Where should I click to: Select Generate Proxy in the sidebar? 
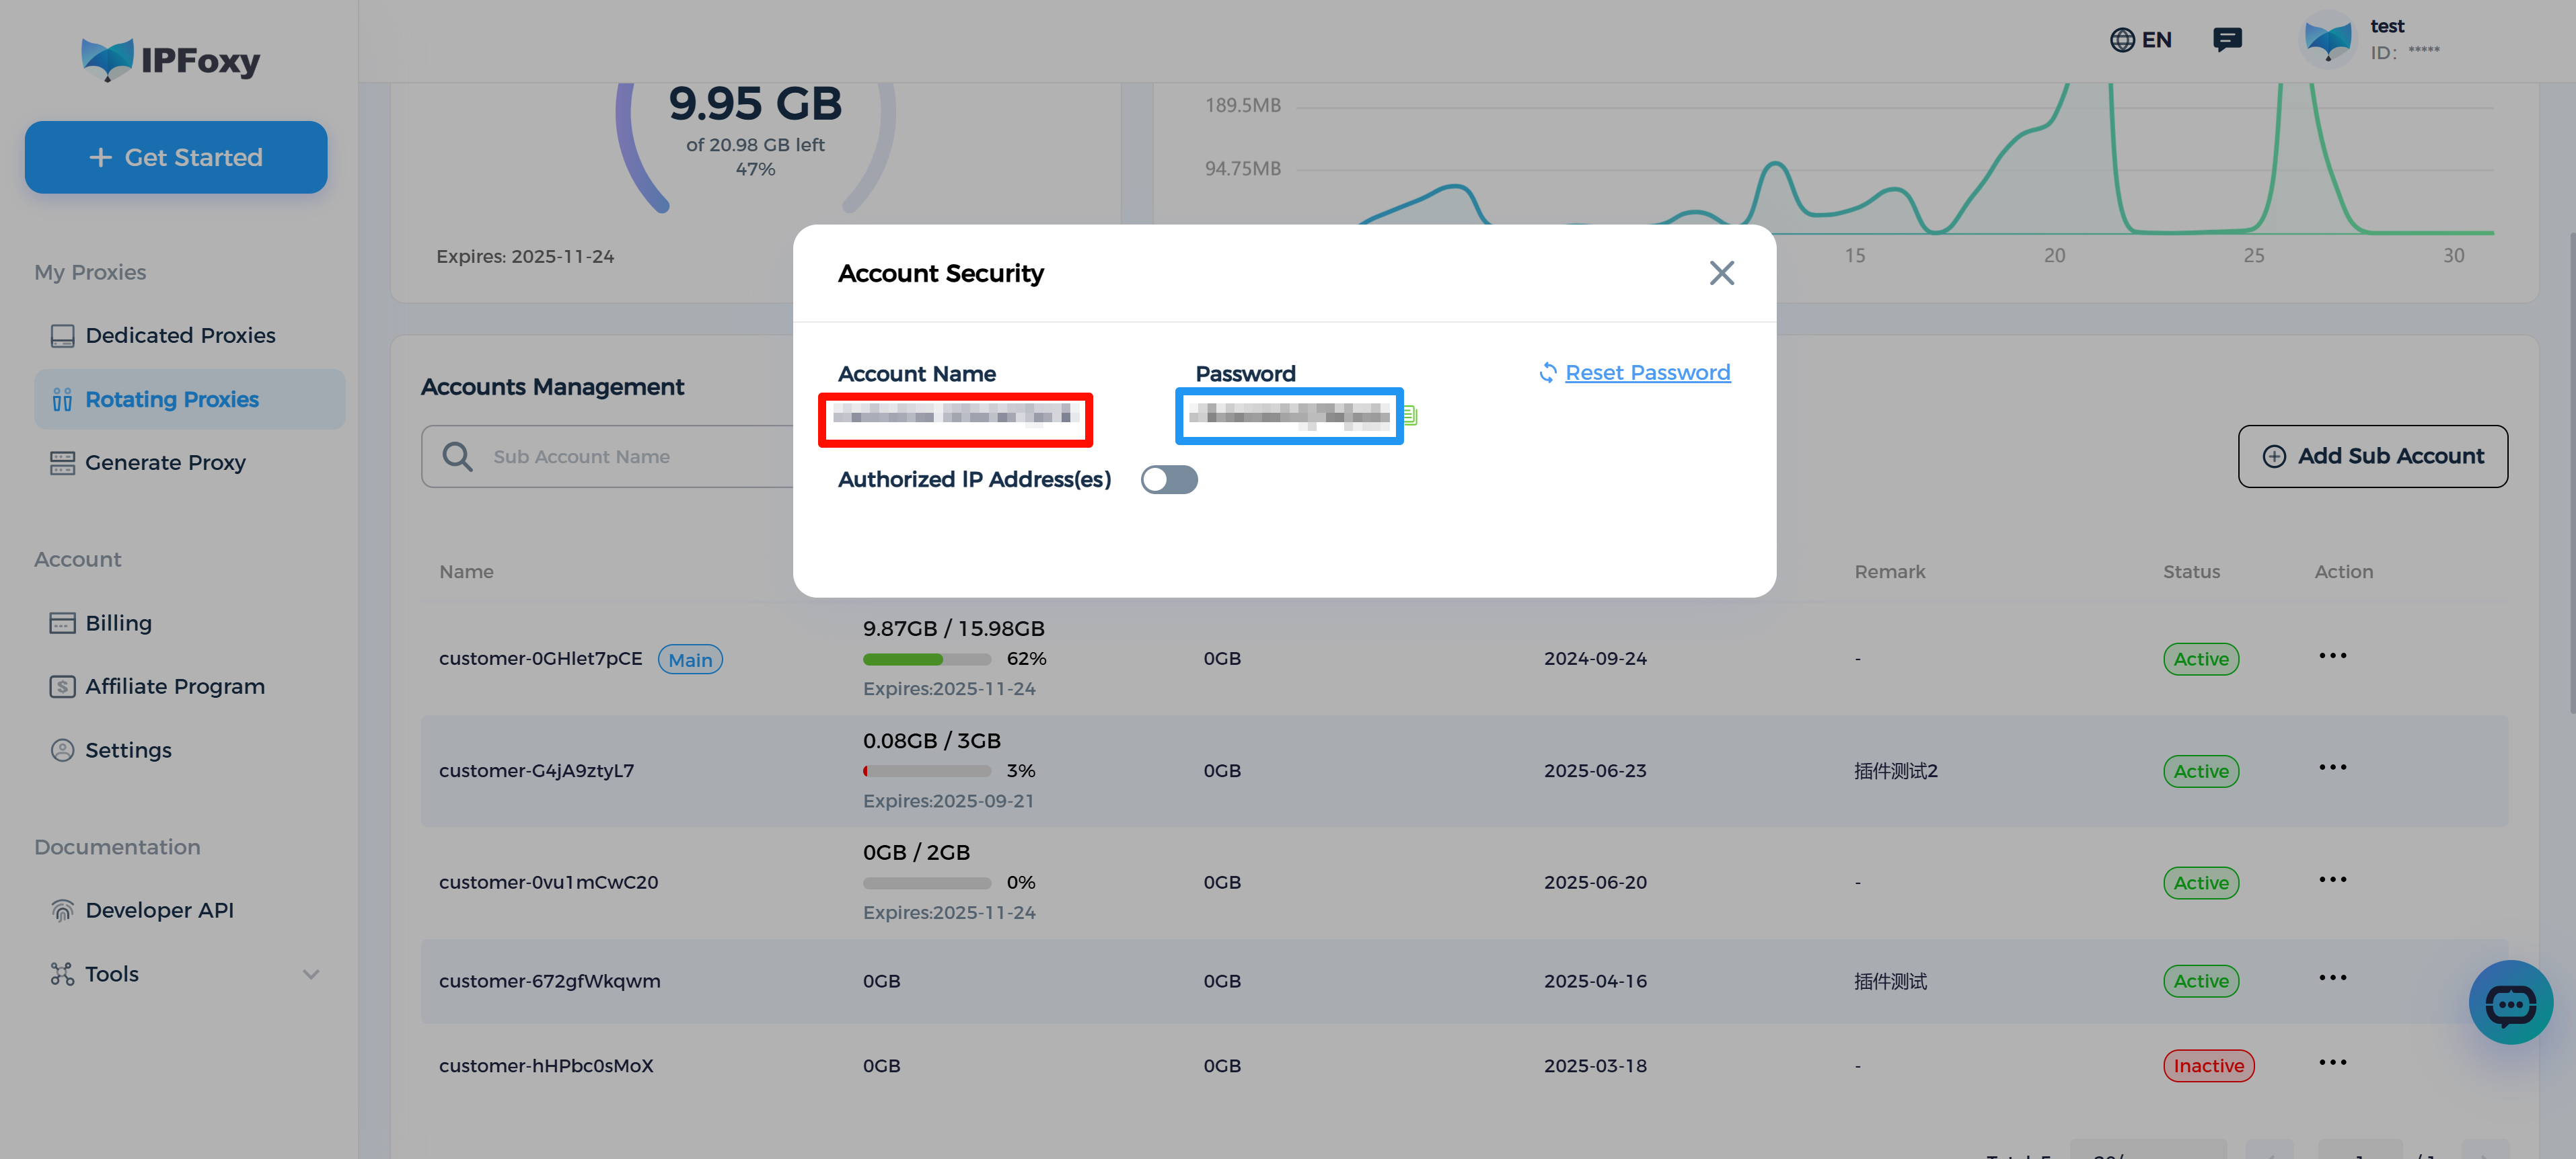point(165,462)
